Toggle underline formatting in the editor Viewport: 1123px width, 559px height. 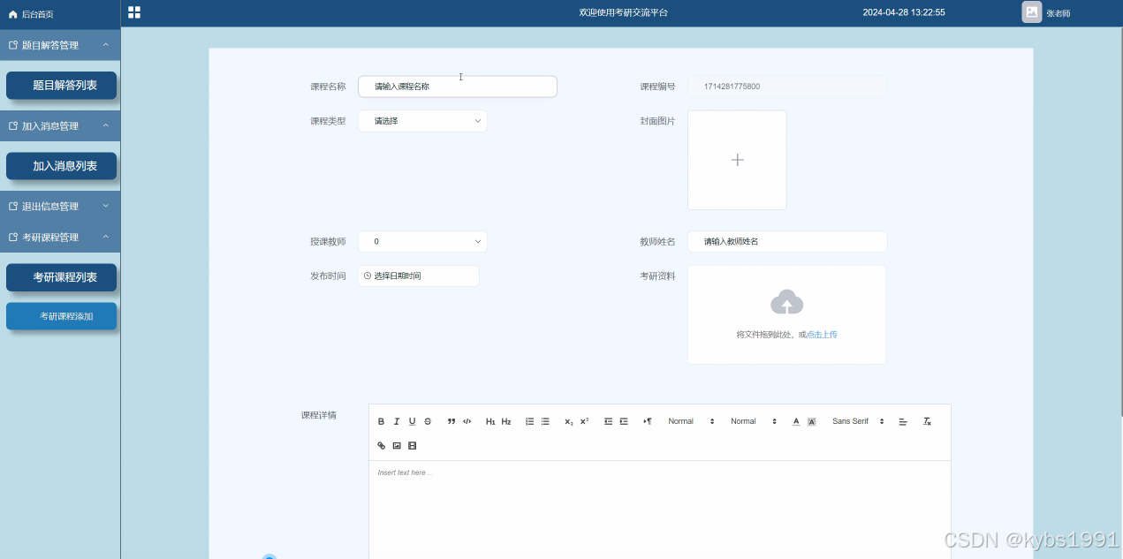[412, 422]
